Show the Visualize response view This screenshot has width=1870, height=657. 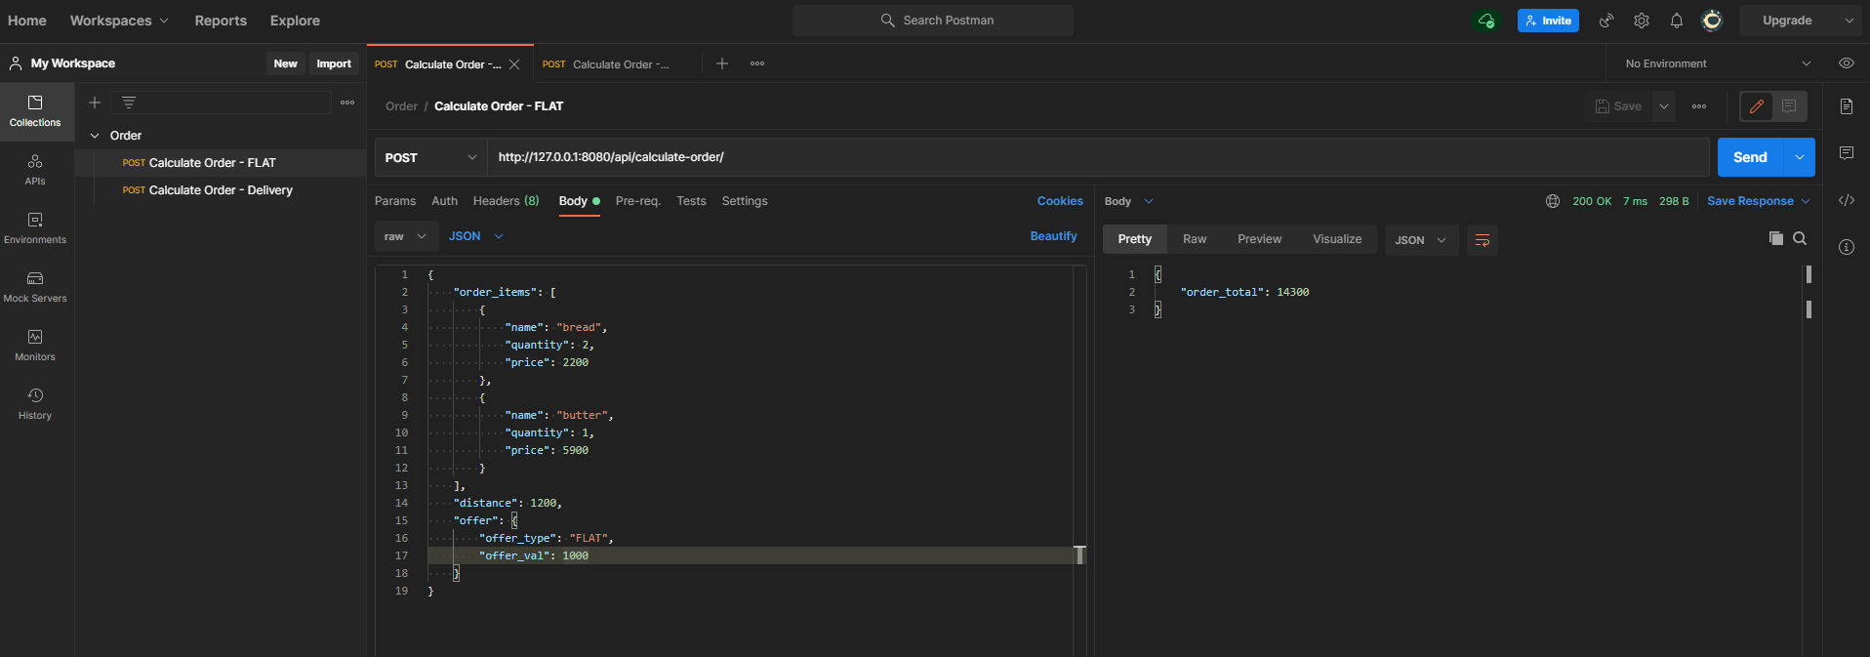tap(1337, 239)
